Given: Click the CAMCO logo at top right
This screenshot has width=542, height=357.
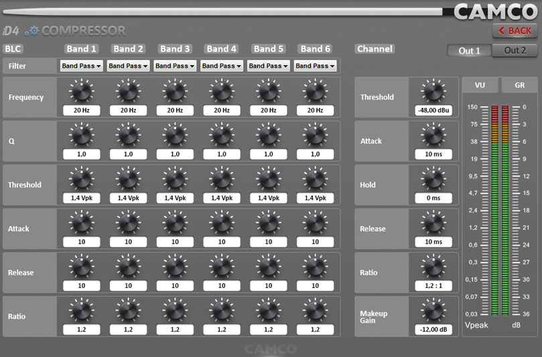Looking at the screenshot, I should (x=495, y=12).
